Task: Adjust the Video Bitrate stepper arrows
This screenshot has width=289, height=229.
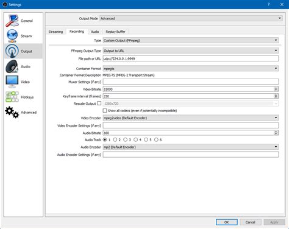Action: coord(276,89)
